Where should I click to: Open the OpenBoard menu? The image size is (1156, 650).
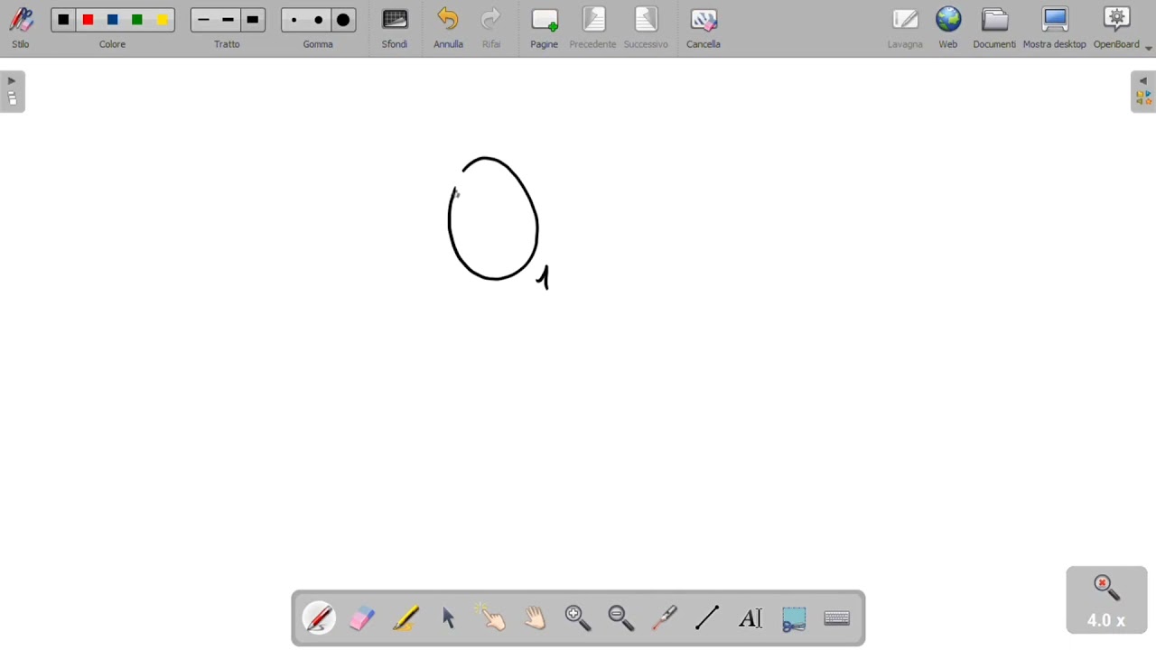pos(1117,28)
